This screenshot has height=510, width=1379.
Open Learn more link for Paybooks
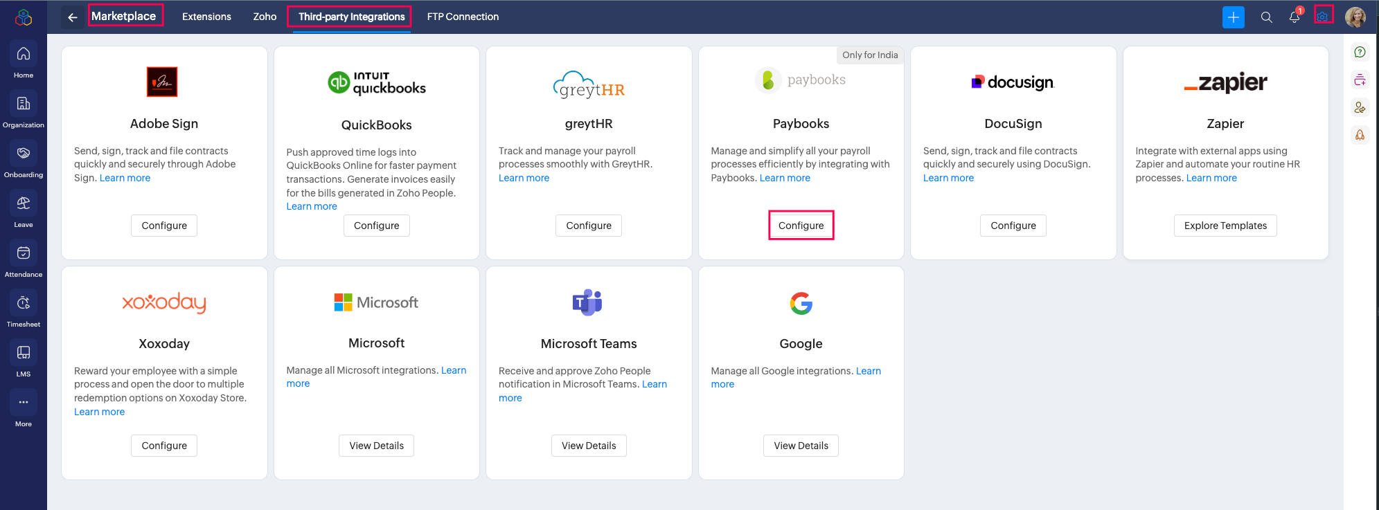(785, 178)
